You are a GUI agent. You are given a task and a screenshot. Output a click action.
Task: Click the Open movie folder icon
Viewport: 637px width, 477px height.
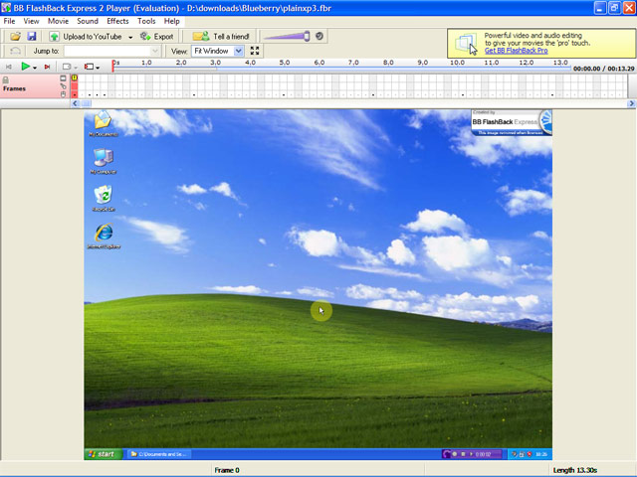(x=15, y=37)
